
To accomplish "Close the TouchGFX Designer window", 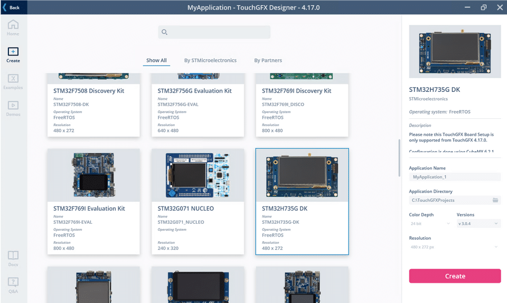I will tap(500, 7).
